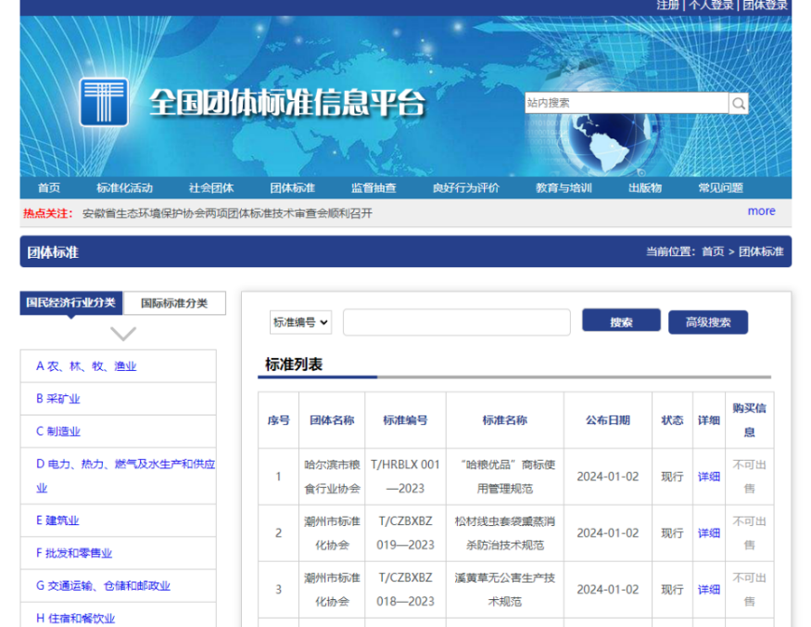
Task: Click 团体标准 in the breadcrumb
Action: (761, 251)
